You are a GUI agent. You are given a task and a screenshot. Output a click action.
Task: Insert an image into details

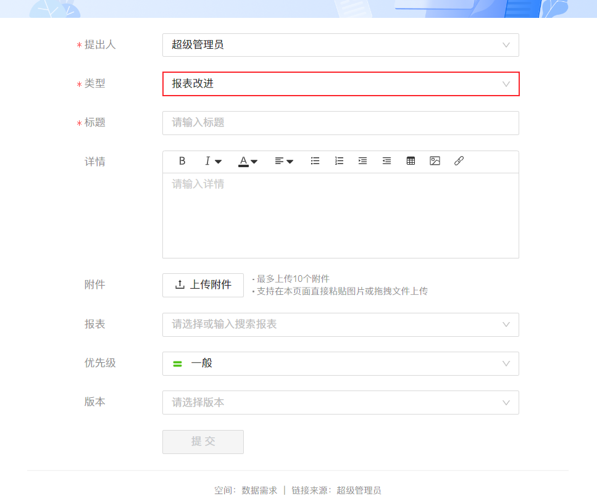435,161
